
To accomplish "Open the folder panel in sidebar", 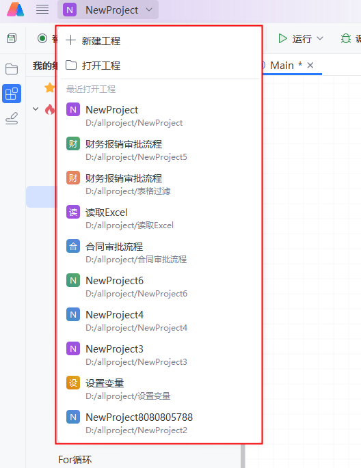I will 12,69.
